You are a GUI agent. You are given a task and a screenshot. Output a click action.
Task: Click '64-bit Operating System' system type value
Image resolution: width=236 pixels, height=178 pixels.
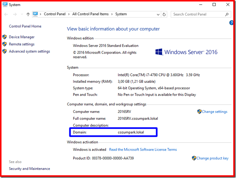point(154,88)
